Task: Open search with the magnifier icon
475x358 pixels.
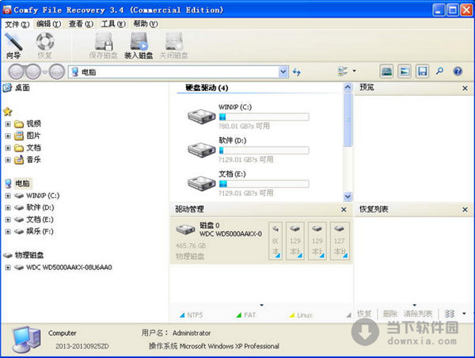Action: (x=439, y=71)
